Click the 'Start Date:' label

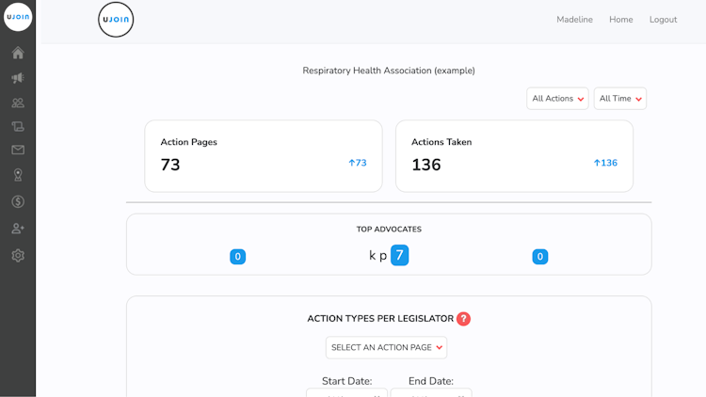pos(347,381)
